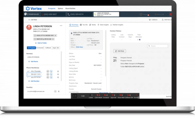This screenshot has width=195, height=118.
Task: Remove the 5555 Little Bessie Ave folder tag
Action: (55, 35)
